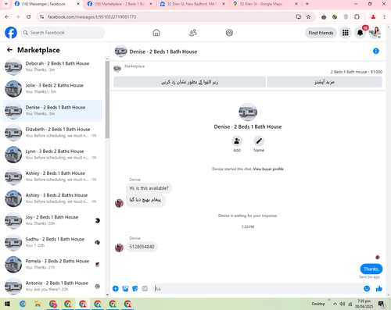The width and height of the screenshot is (391, 310).
Task: Open Sadhu - 2 Beds 1 Bath House chat
Action: pyautogui.click(x=52, y=242)
